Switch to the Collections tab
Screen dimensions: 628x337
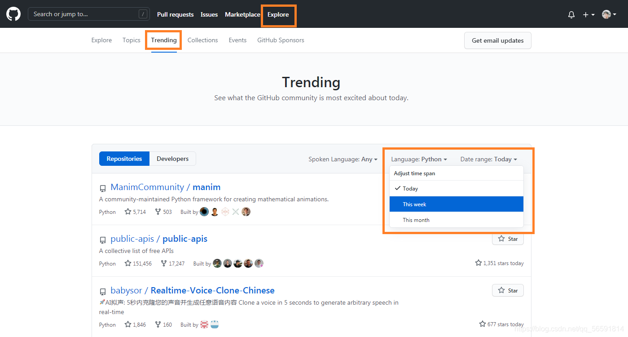(203, 40)
